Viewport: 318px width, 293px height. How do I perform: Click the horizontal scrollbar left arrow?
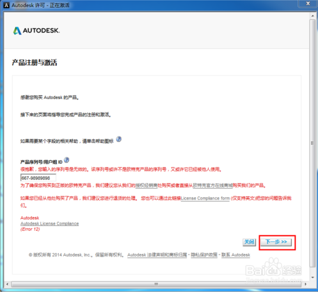pyautogui.click(x=8, y=284)
